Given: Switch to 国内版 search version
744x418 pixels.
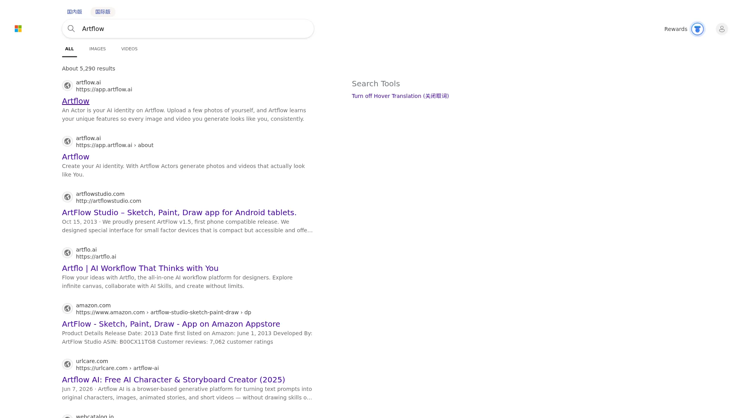Looking at the screenshot, I should click(x=74, y=12).
